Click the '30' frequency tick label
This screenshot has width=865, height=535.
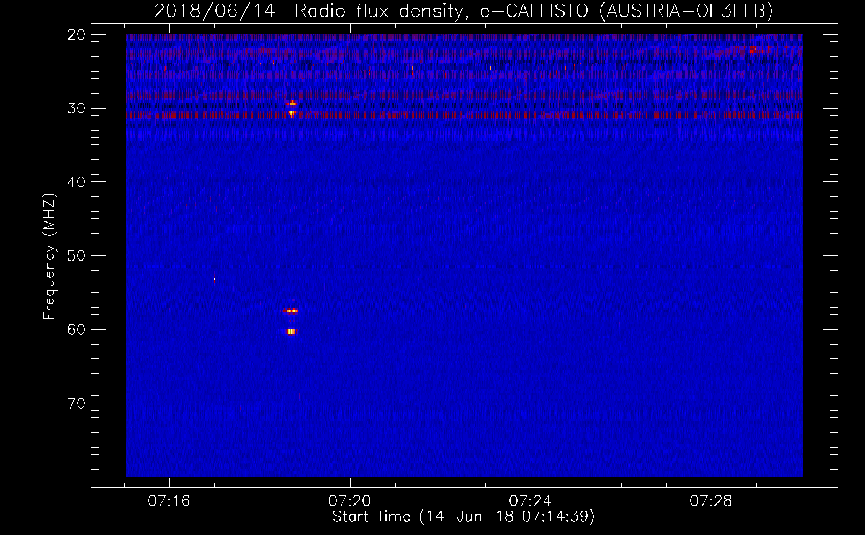[77, 108]
